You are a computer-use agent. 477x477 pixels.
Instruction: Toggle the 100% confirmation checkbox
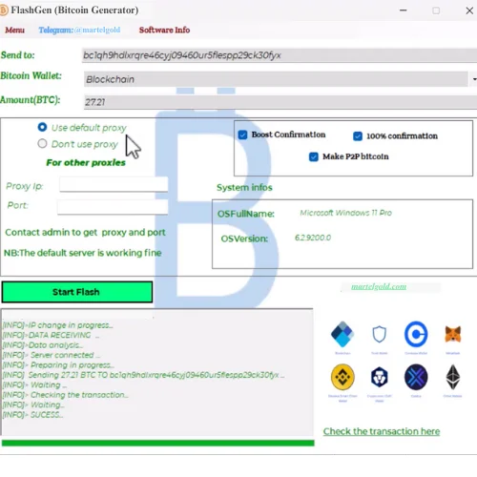tap(358, 136)
